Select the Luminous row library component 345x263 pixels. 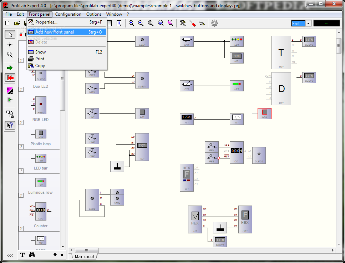pos(41,182)
